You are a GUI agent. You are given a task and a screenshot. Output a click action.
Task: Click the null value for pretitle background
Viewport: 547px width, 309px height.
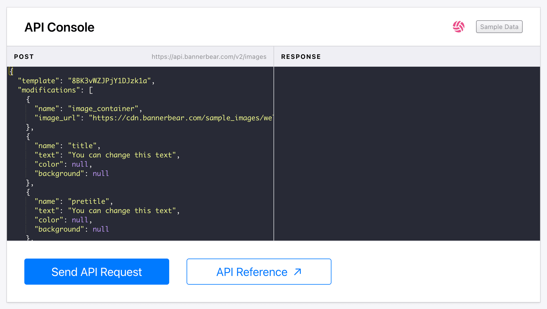tap(101, 229)
